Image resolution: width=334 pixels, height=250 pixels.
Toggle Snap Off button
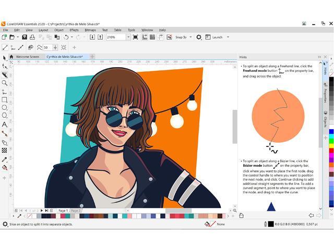tap(169, 37)
